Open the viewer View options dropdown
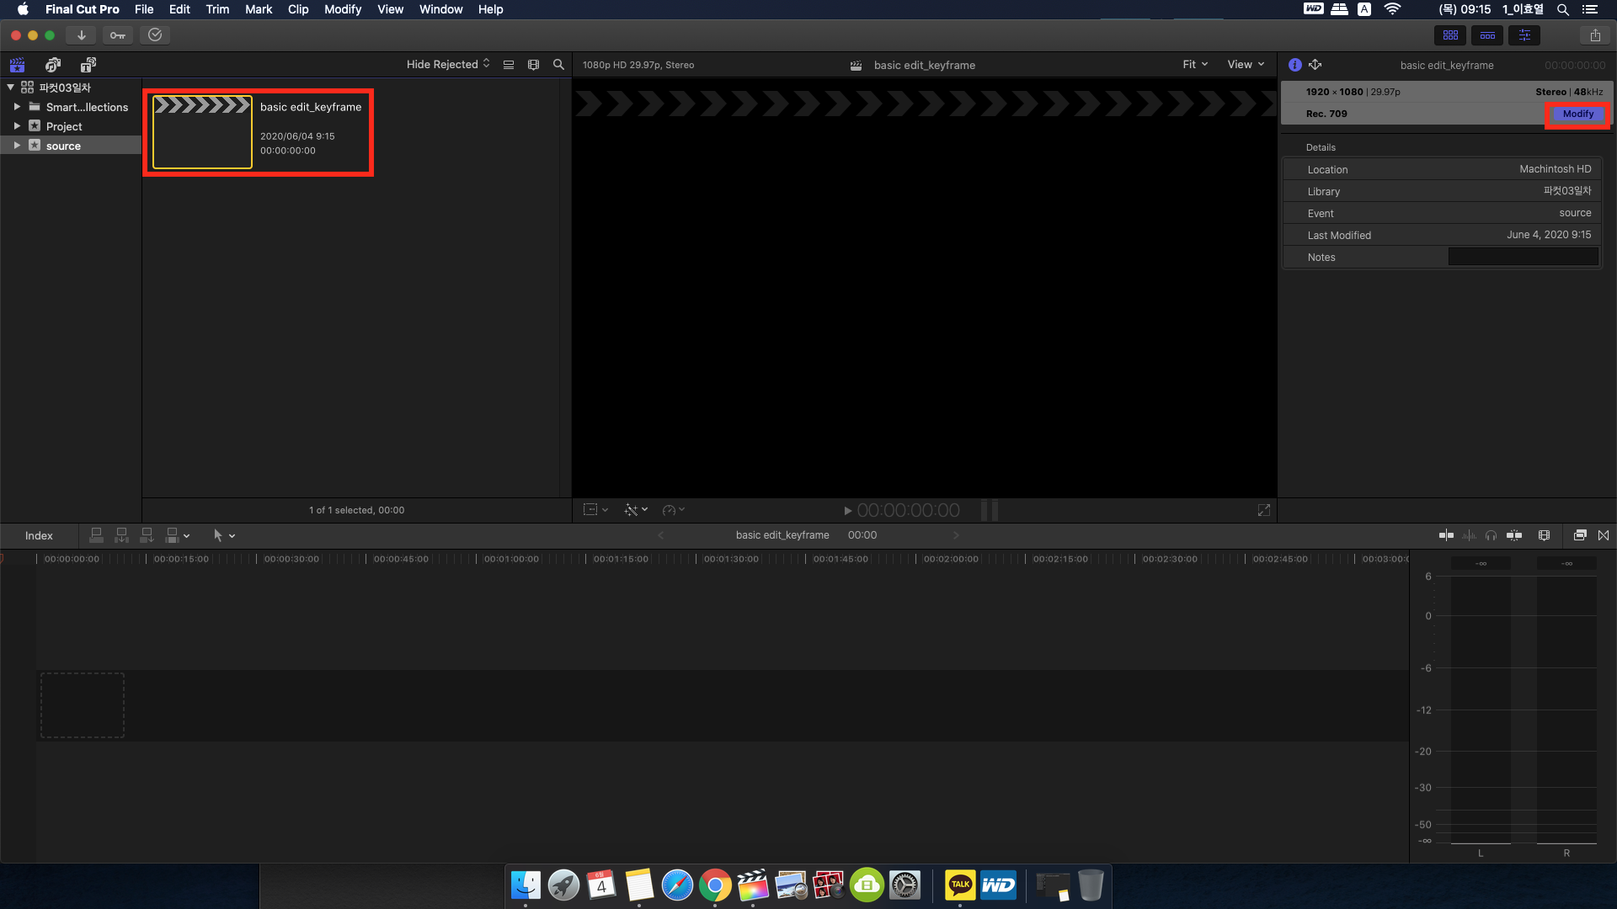This screenshot has width=1617, height=909. 1246,65
